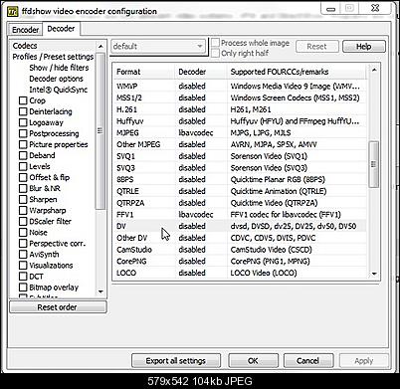Viewport: 400px width, 389px height.
Task: Select the SVQ1 format row
Action: tap(241, 156)
